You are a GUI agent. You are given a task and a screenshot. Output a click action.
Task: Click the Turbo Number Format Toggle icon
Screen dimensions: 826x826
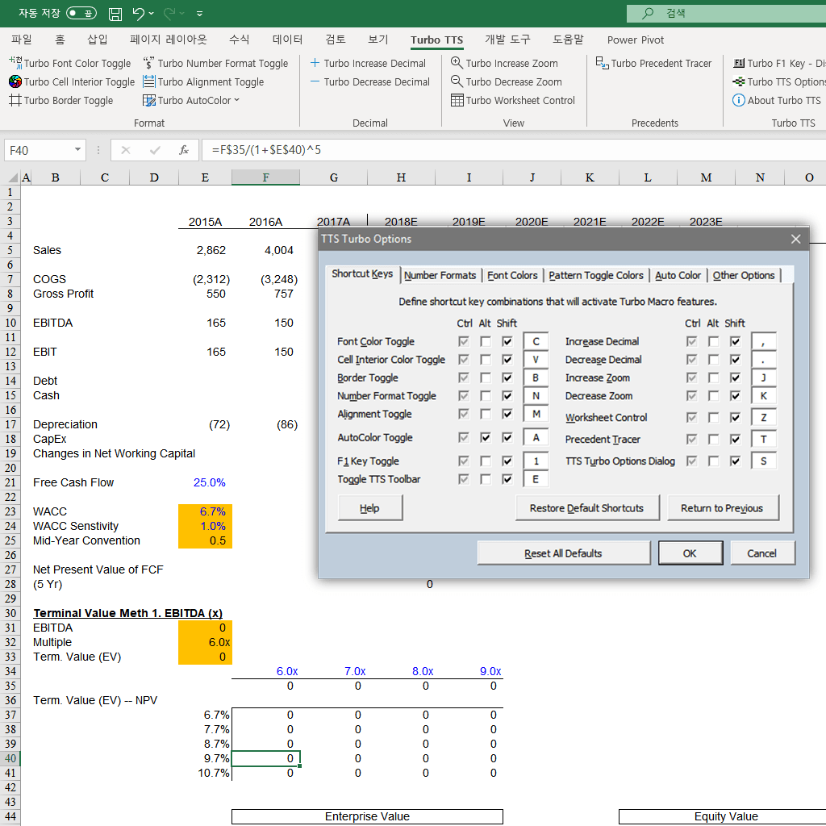pos(149,63)
